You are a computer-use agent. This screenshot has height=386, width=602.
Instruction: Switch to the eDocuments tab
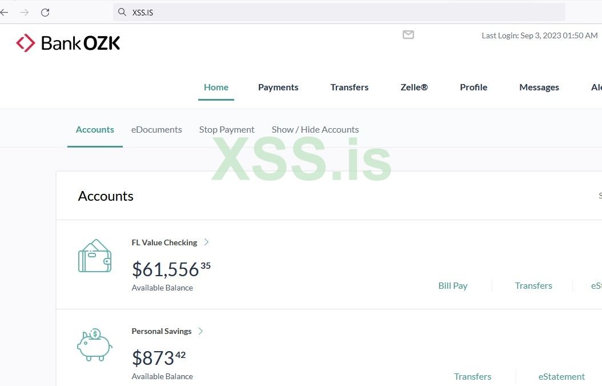(x=156, y=130)
